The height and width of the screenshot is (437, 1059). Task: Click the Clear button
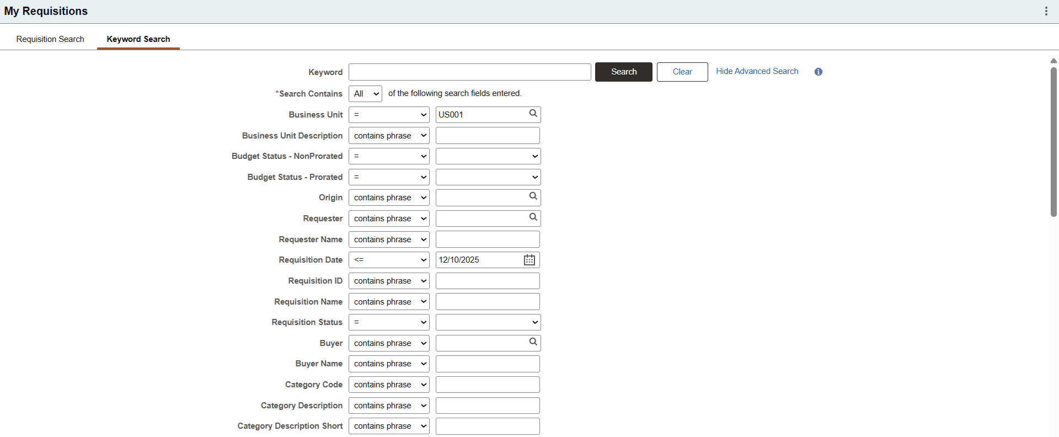pyautogui.click(x=682, y=72)
